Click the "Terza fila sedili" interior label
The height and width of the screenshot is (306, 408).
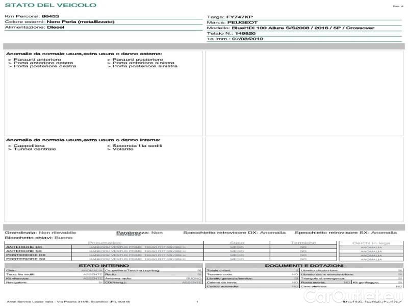pos(20,274)
